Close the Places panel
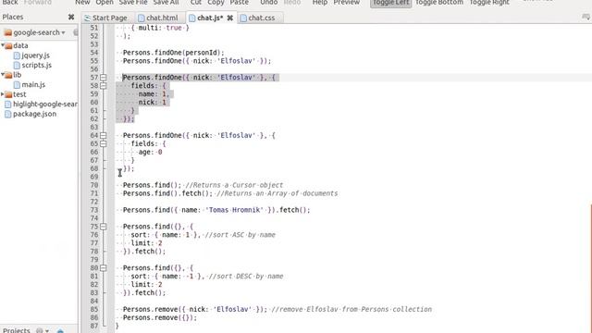Screen dimensions: 592x333 (x=71, y=17)
